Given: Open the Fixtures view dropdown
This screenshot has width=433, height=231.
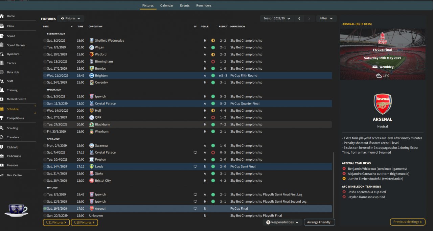Looking at the screenshot, I should point(71,19).
